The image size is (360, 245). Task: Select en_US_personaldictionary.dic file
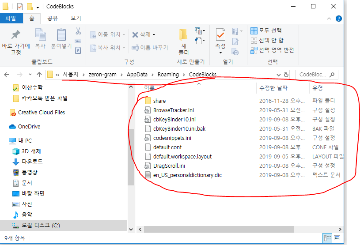coord(187,175)
